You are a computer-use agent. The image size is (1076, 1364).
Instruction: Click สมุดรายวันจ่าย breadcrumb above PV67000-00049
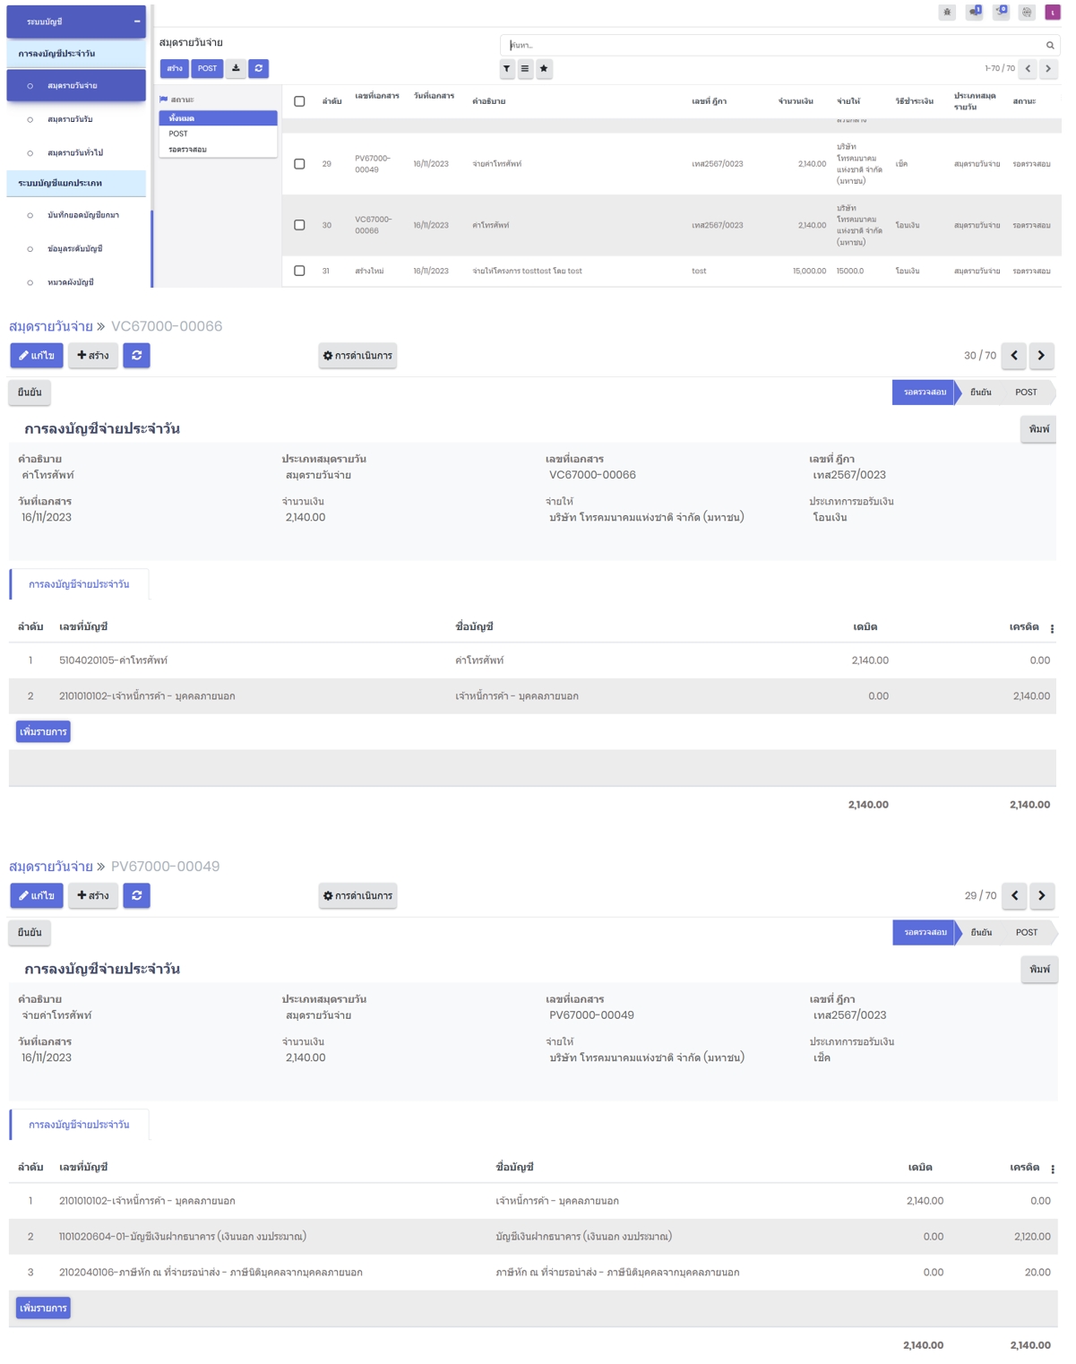coord(51,867)
